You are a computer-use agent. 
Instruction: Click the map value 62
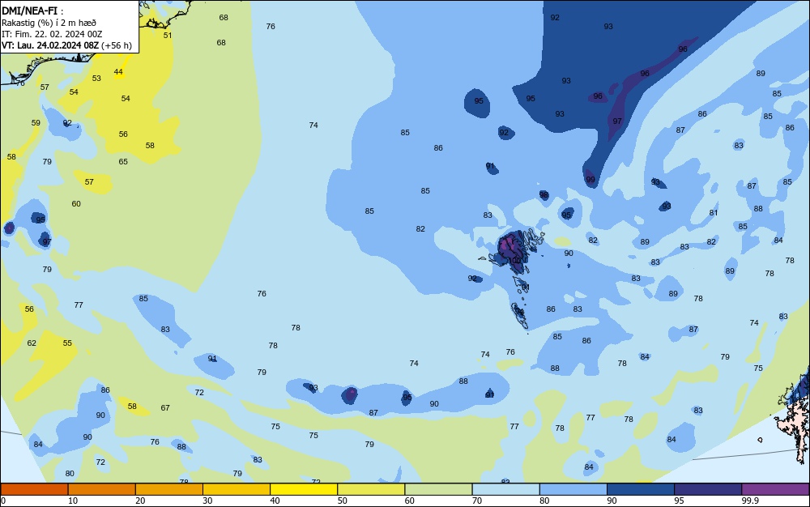coord(32,343)
